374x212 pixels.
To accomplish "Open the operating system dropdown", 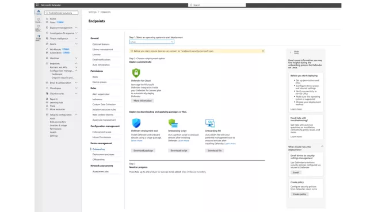I will tap(152, 42).
